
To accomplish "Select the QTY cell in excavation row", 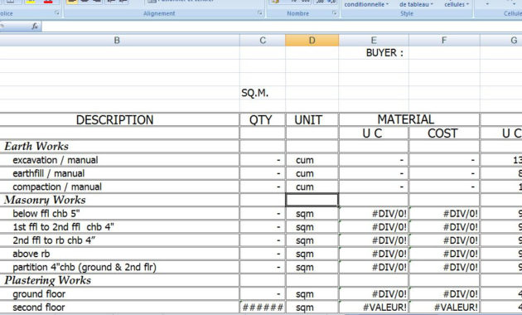I will click(263, 160).
